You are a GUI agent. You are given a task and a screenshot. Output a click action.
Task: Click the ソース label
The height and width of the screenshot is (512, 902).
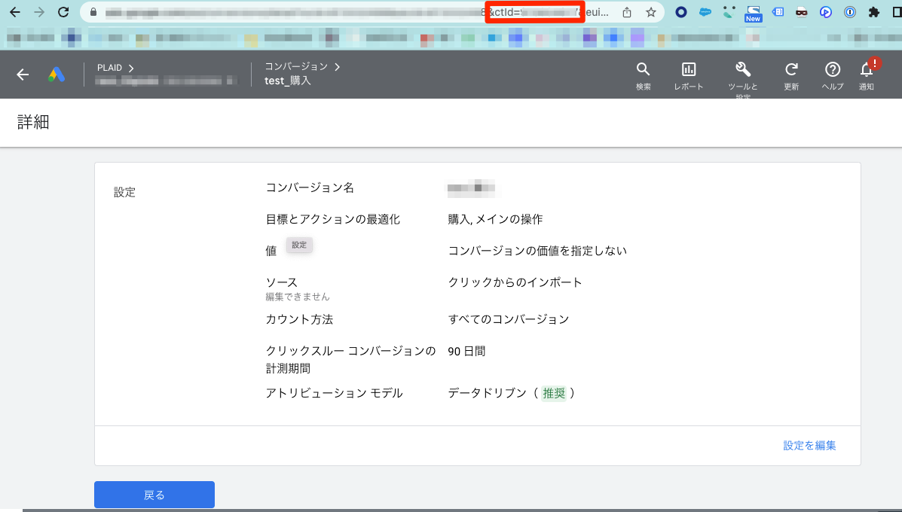[x=281, y=282]
